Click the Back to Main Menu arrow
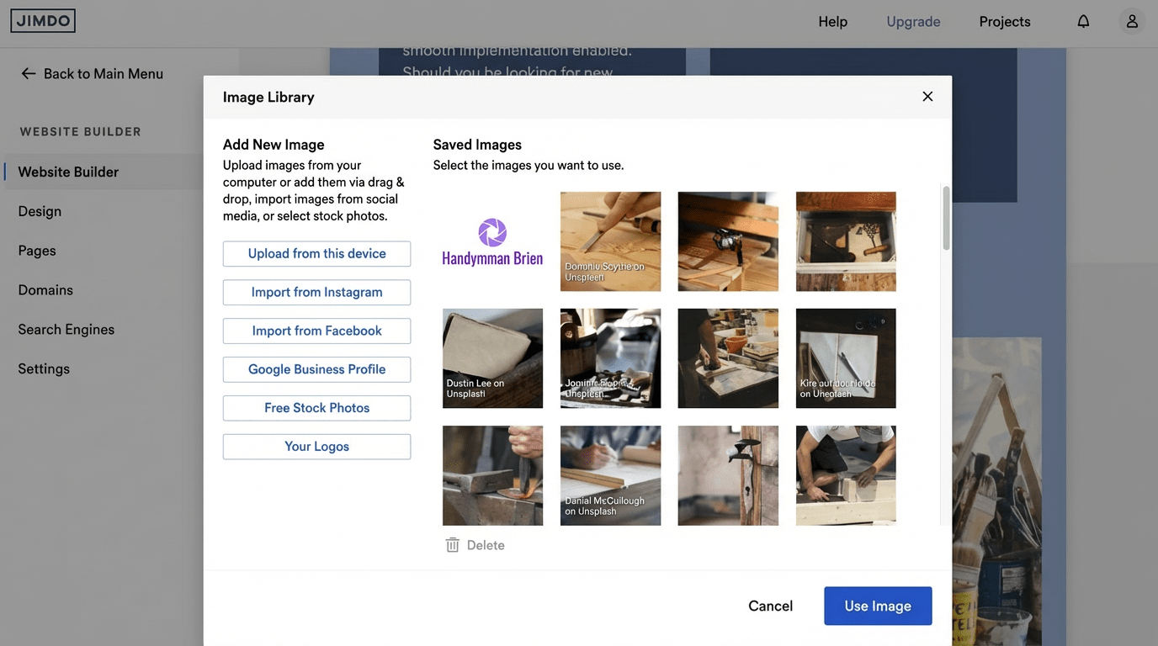This screenshot has width=1158, height=646. pos(29,74)
